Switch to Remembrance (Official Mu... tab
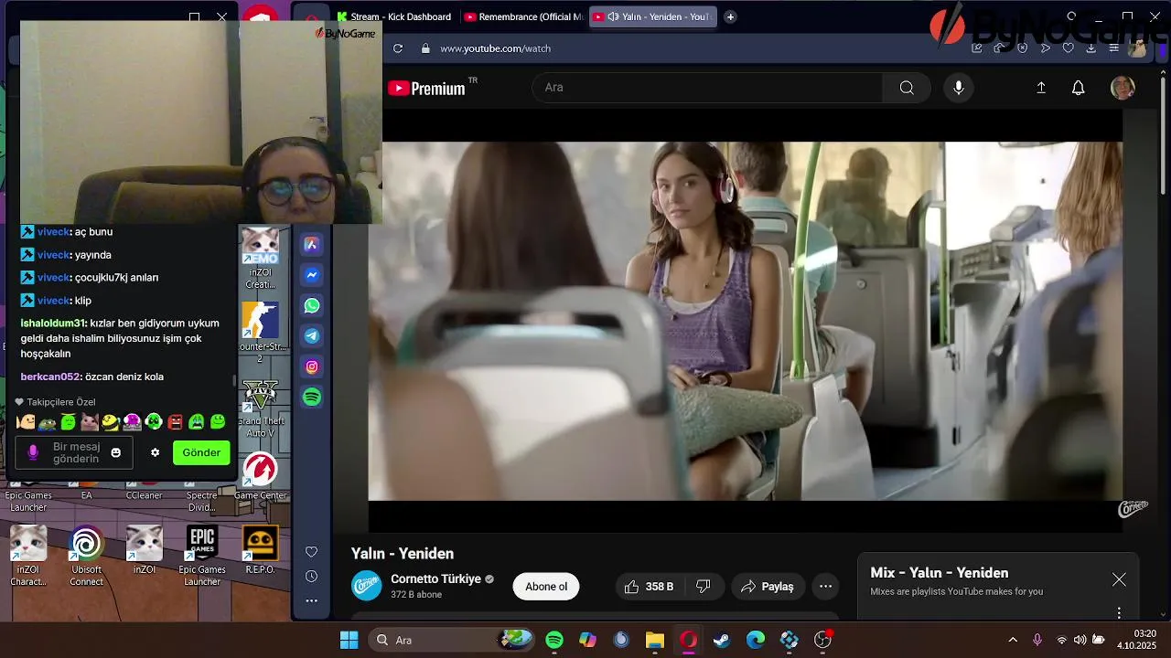Viewport: 1171px width, 658px height. point(523,16)
